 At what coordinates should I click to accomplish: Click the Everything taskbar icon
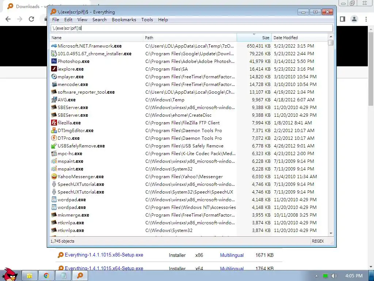[80, 276]
